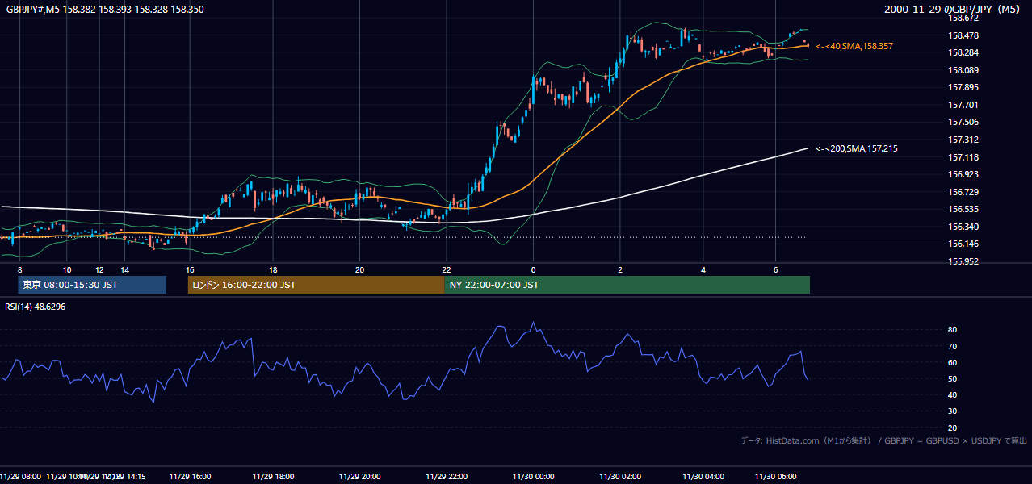Viewport: 1032px width, 484px height.
Task: Click price axis value 156.535
Action: [964, 209]
